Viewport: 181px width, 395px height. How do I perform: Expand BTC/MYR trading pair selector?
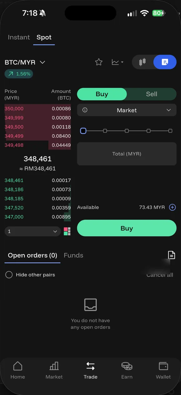click(x=25, y=62)
